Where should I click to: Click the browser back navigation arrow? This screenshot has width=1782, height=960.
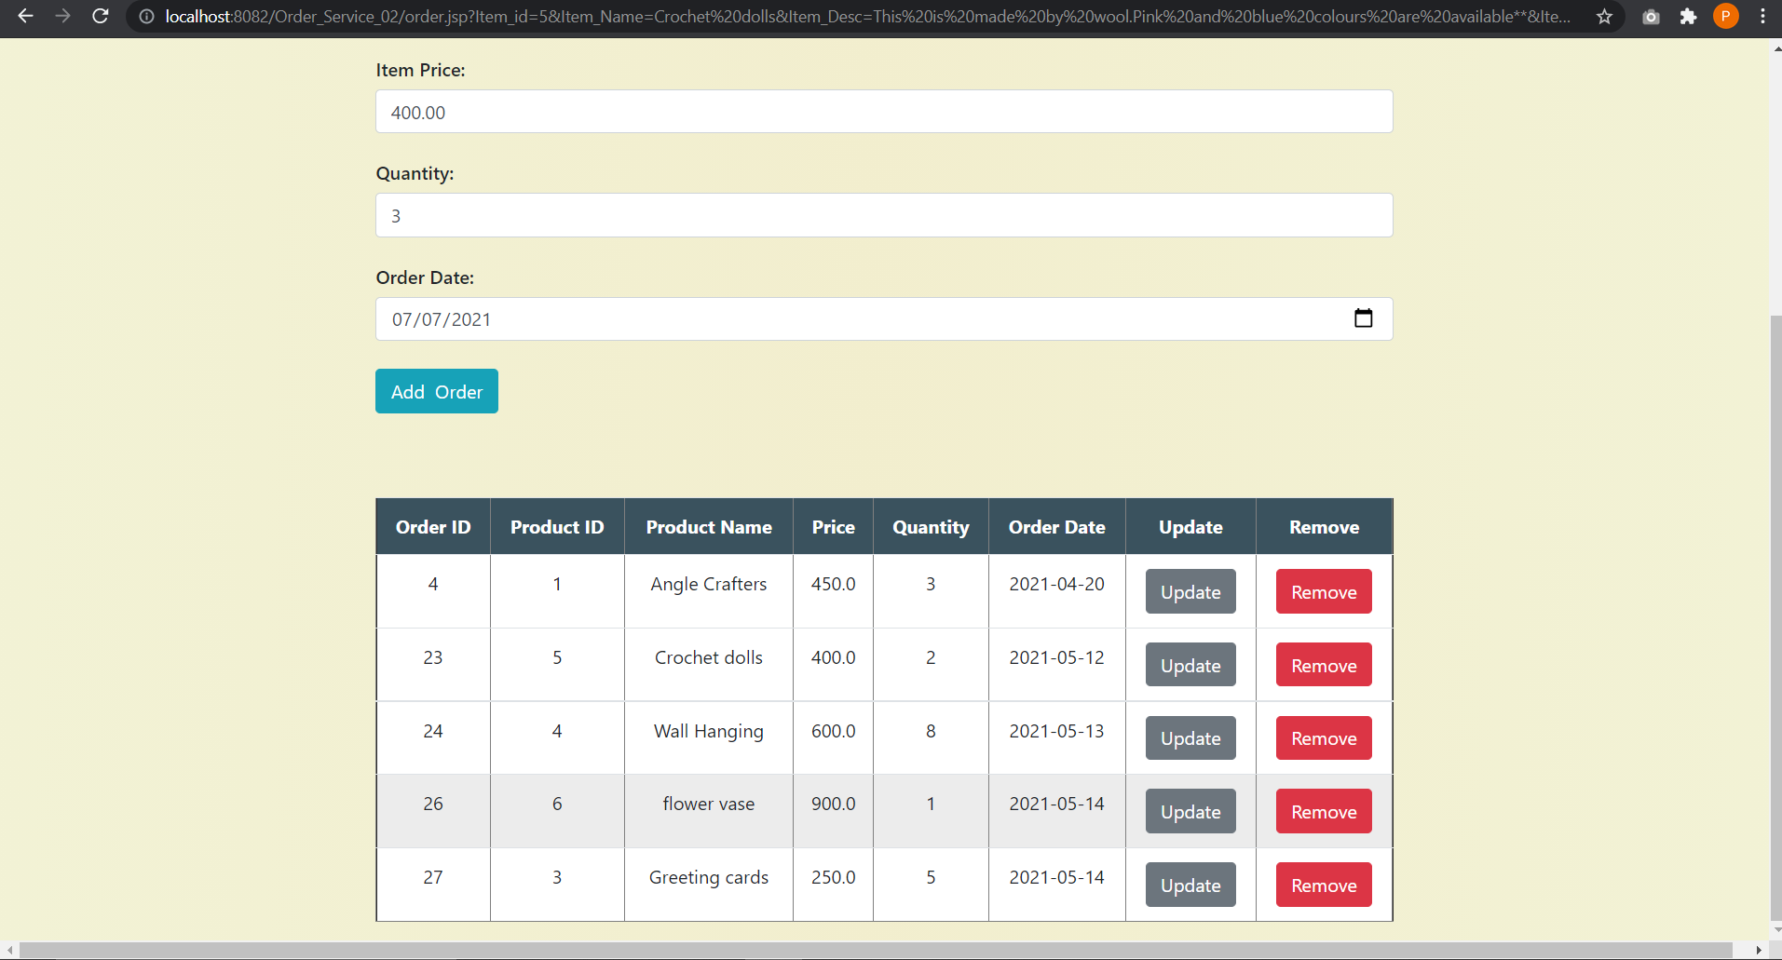coord(25,16)
